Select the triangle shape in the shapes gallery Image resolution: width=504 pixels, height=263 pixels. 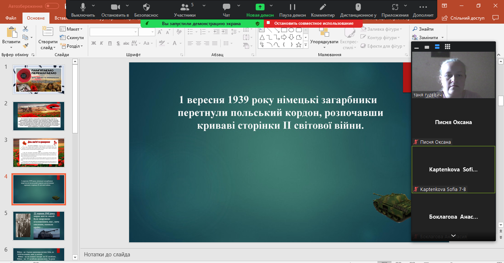(262, 37)
